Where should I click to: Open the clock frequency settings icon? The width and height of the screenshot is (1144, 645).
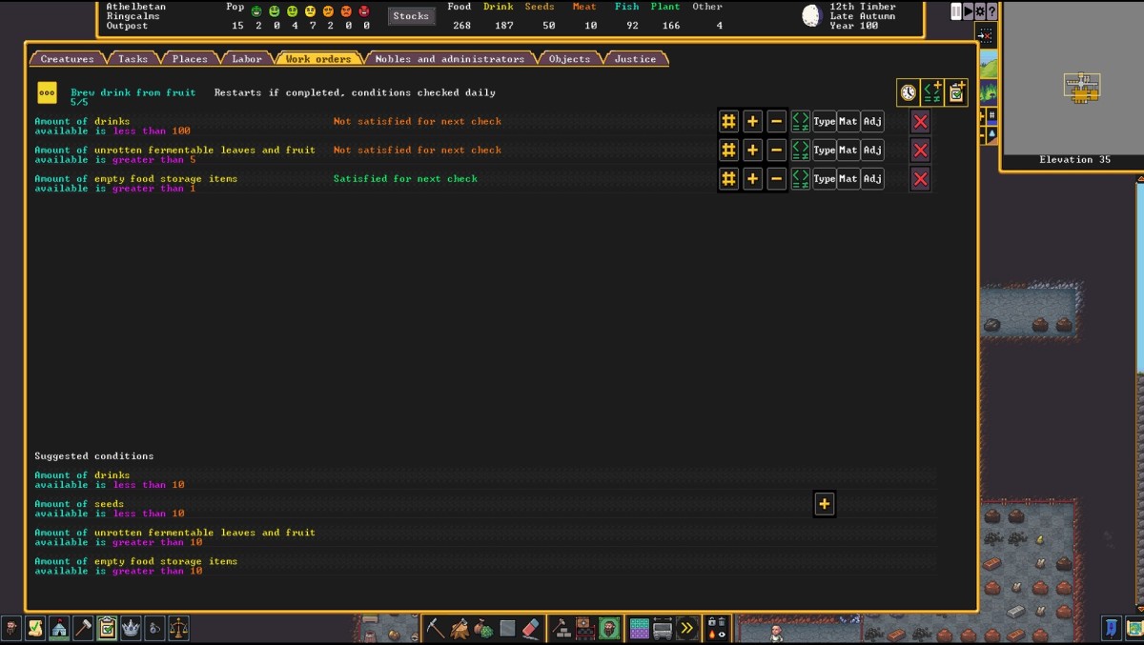click(908, 92)
